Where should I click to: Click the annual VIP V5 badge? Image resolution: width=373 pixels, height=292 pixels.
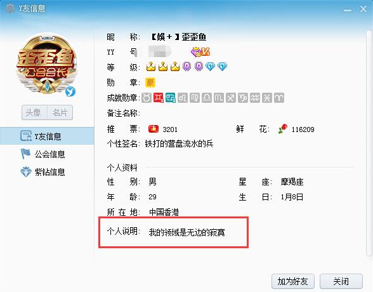coord(200,51)
